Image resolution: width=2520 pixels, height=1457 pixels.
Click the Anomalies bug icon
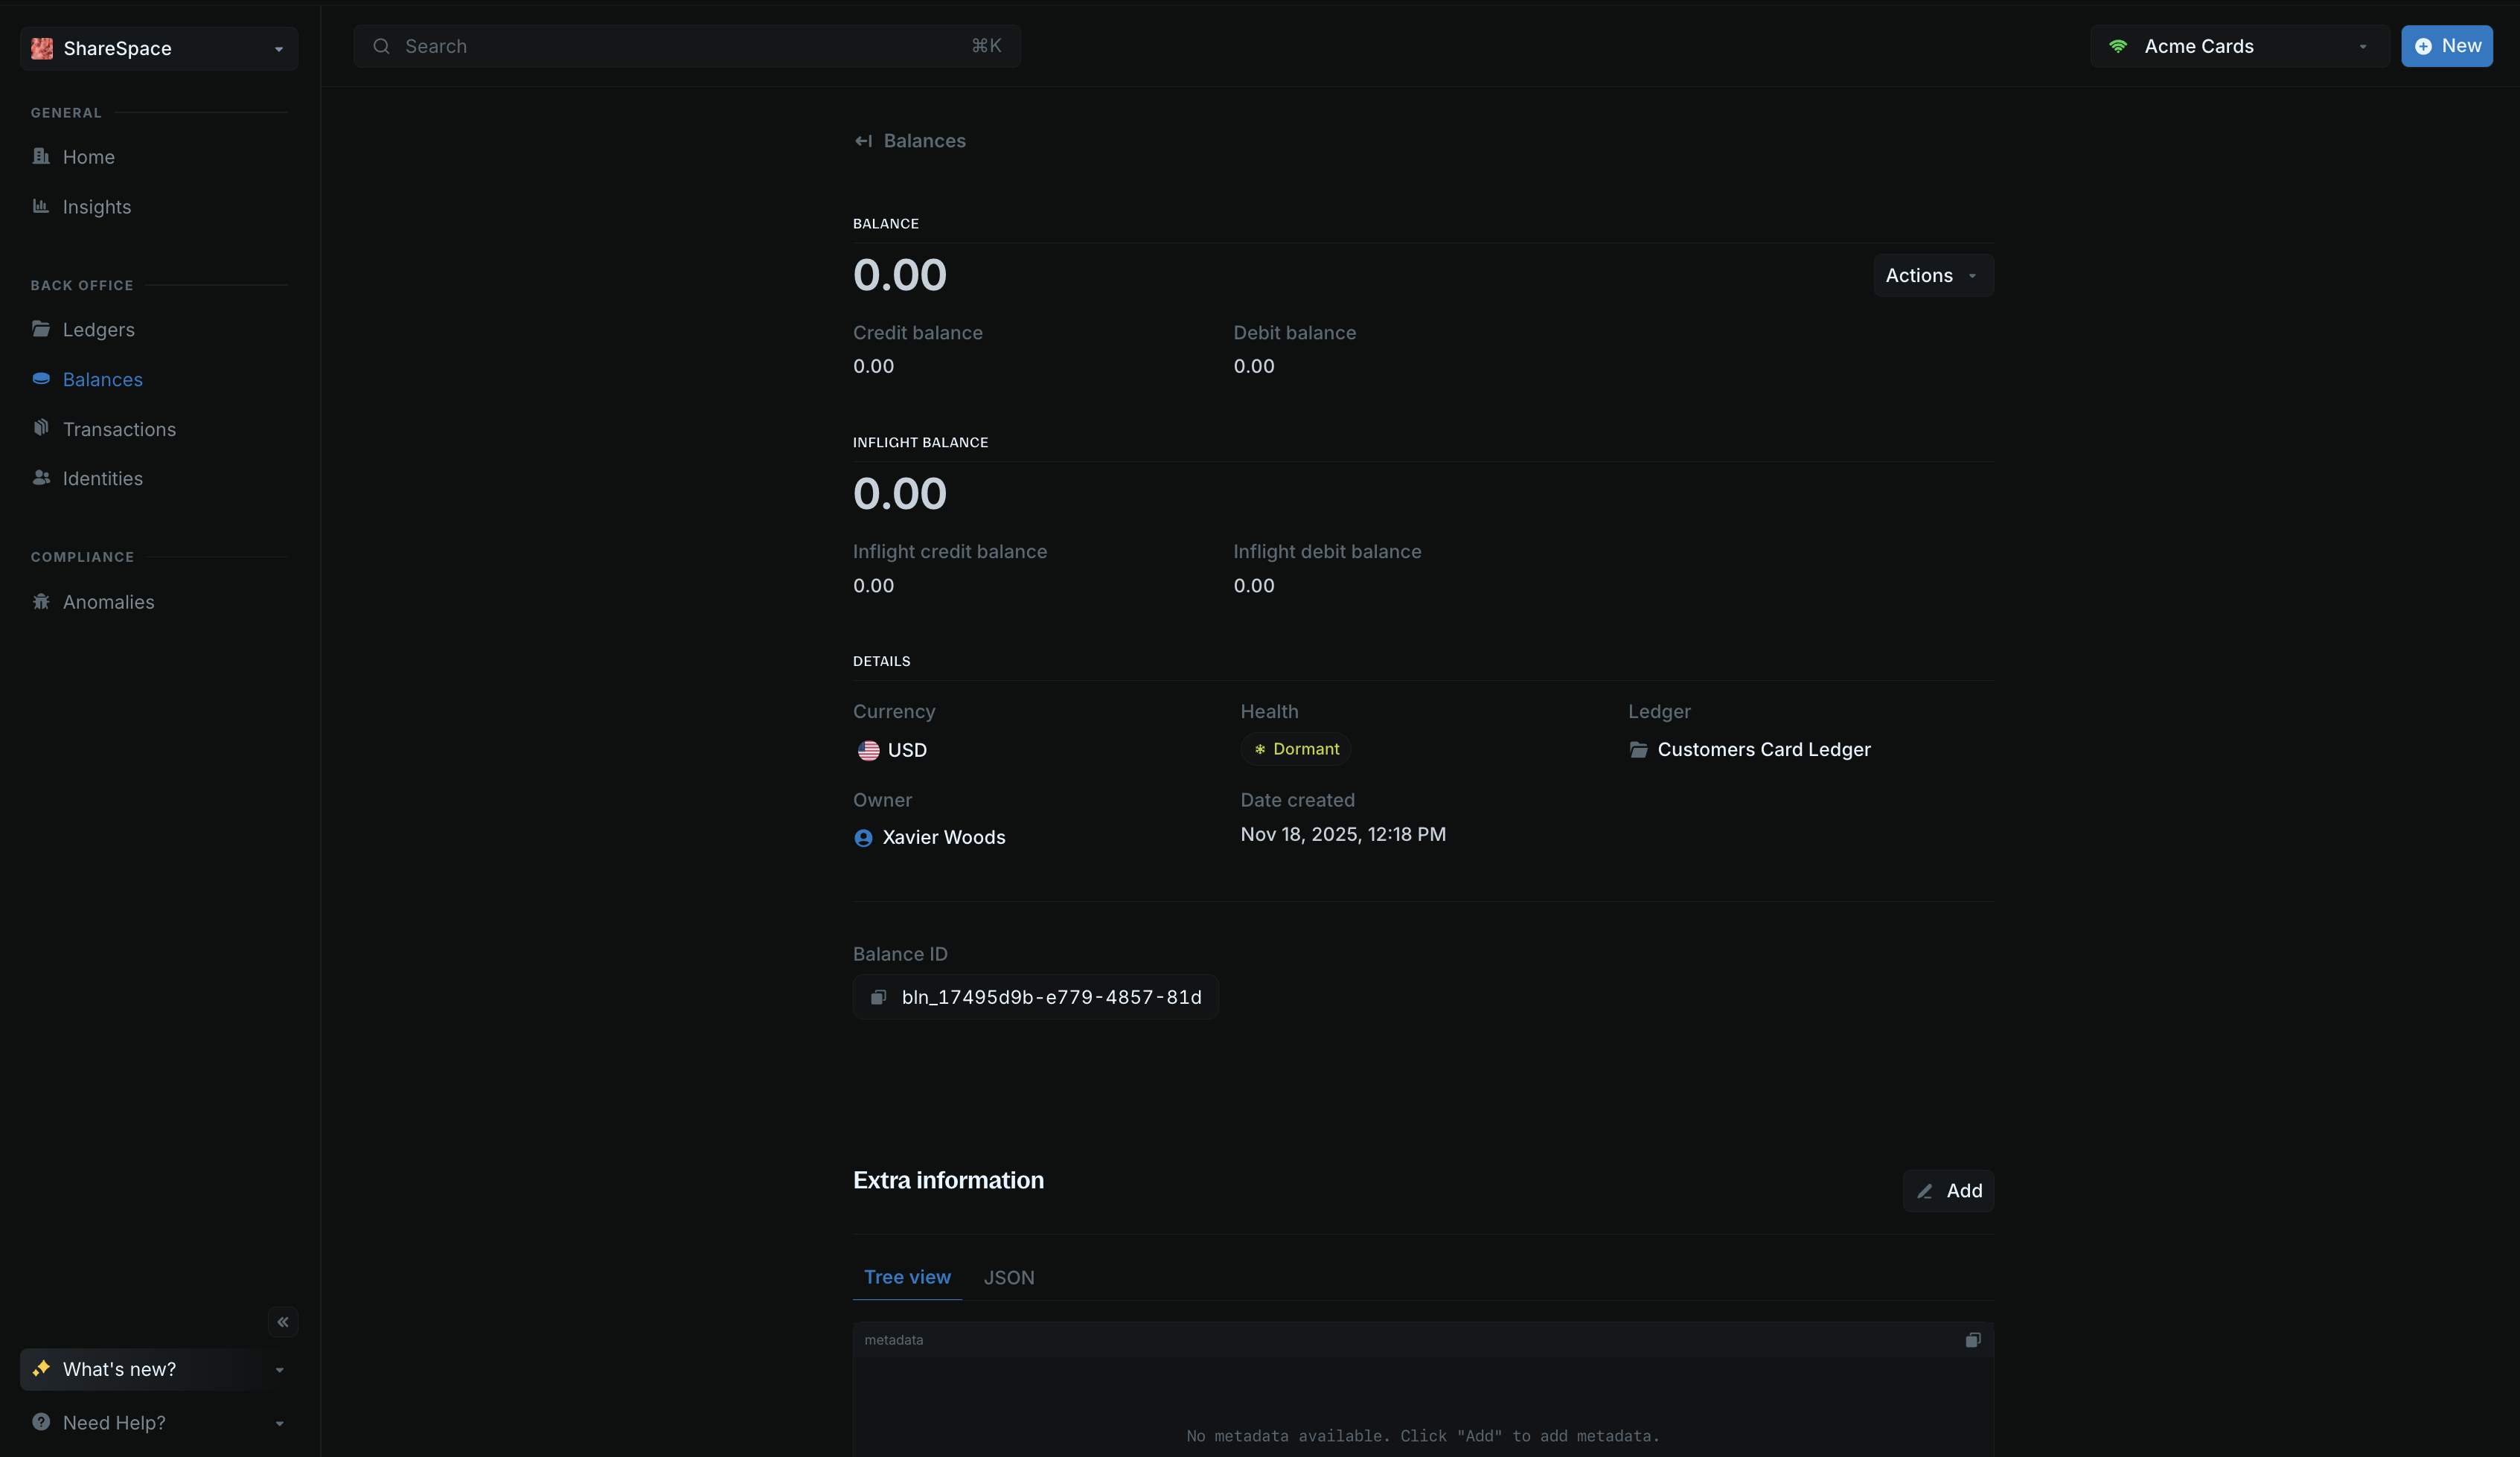41,601
